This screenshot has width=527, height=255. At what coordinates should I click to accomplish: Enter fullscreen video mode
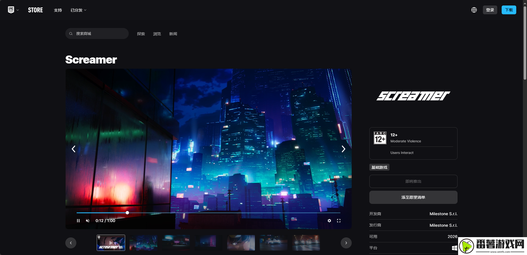339,221
